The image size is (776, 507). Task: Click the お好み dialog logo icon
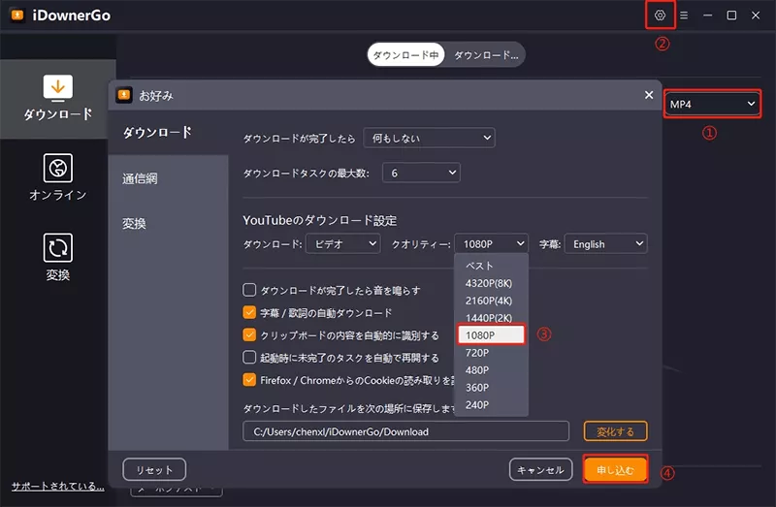point(124,95)
